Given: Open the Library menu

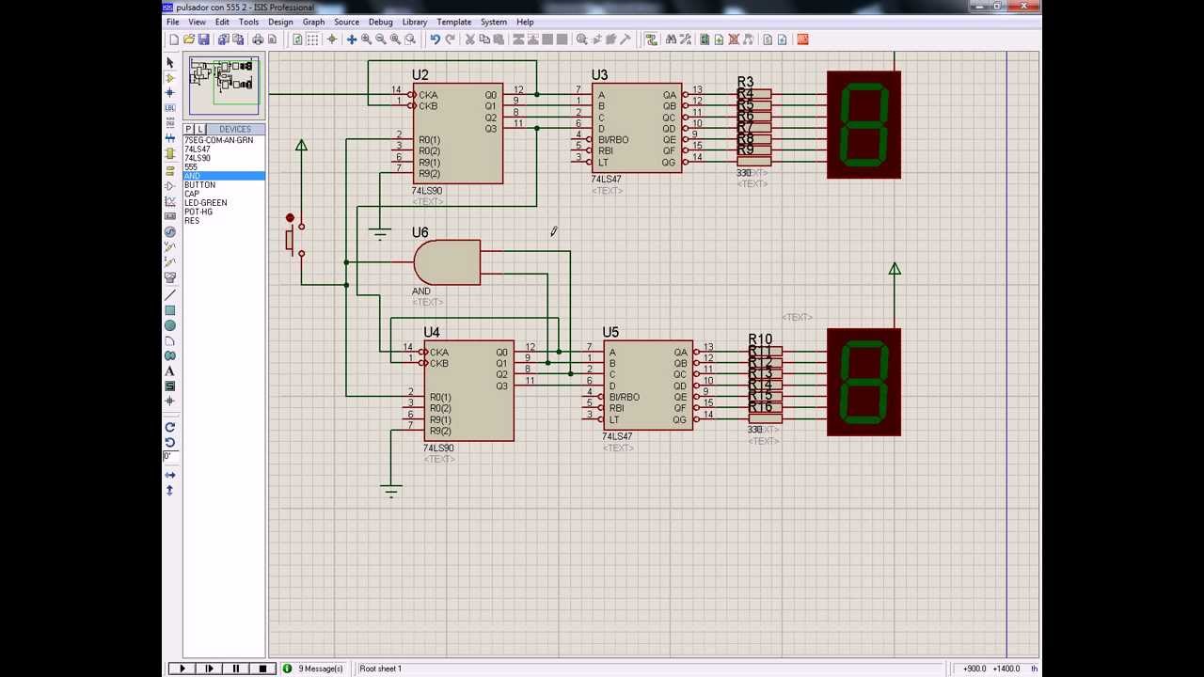Looking at the screenshot, I should coord(415,22).
